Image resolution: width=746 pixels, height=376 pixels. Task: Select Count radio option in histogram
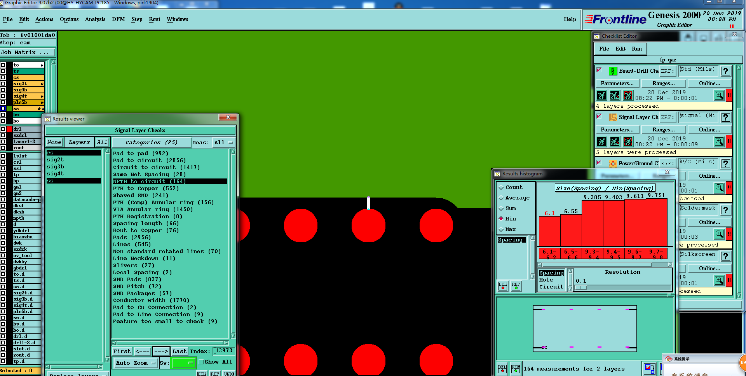point(501,187)
